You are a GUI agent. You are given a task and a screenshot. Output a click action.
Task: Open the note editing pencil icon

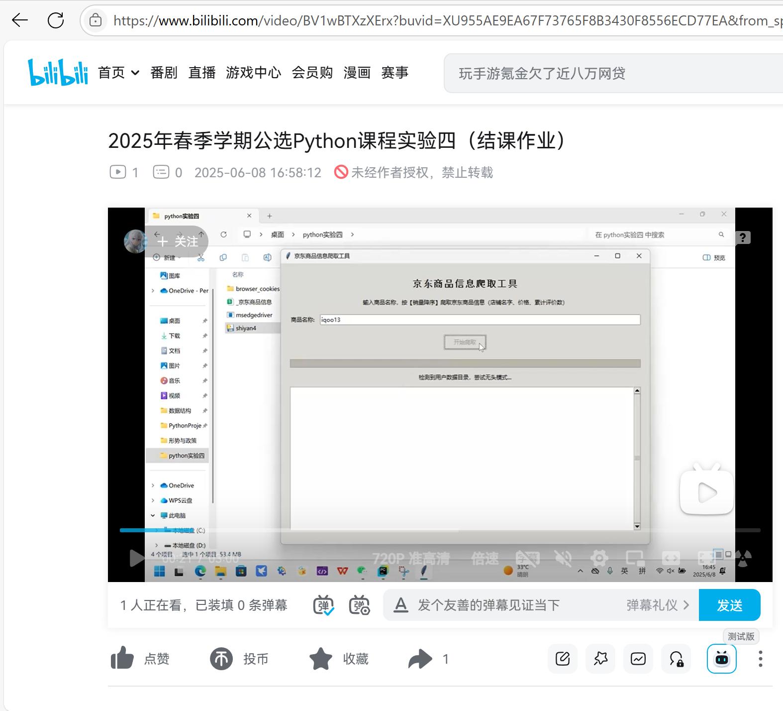(x=563, y=659)
